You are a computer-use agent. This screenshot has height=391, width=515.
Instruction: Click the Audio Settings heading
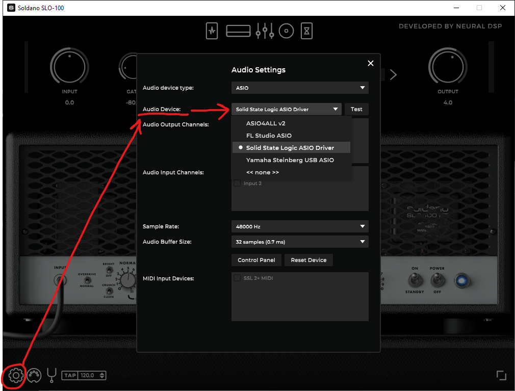259,70
